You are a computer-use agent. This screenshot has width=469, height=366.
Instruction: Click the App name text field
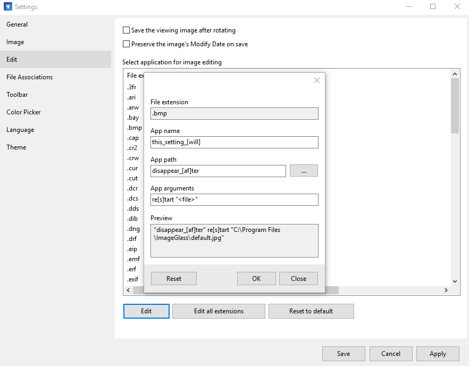[234, 142]
